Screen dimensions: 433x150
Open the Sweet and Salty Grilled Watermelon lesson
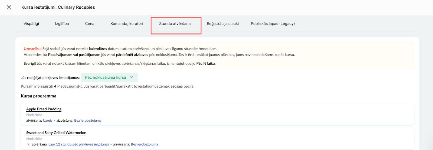pos(56,133)
